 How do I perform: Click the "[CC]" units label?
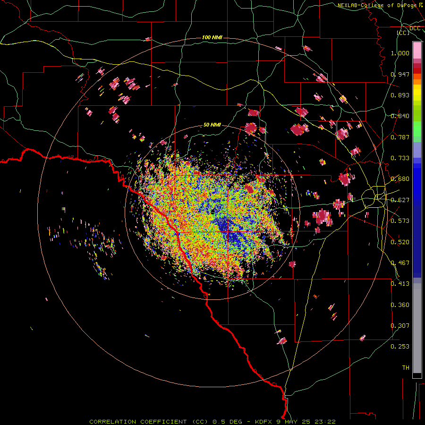click(403, 33)
